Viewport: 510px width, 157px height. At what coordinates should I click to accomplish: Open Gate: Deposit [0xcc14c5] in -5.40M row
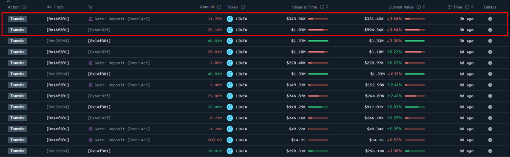click(122, 85)
